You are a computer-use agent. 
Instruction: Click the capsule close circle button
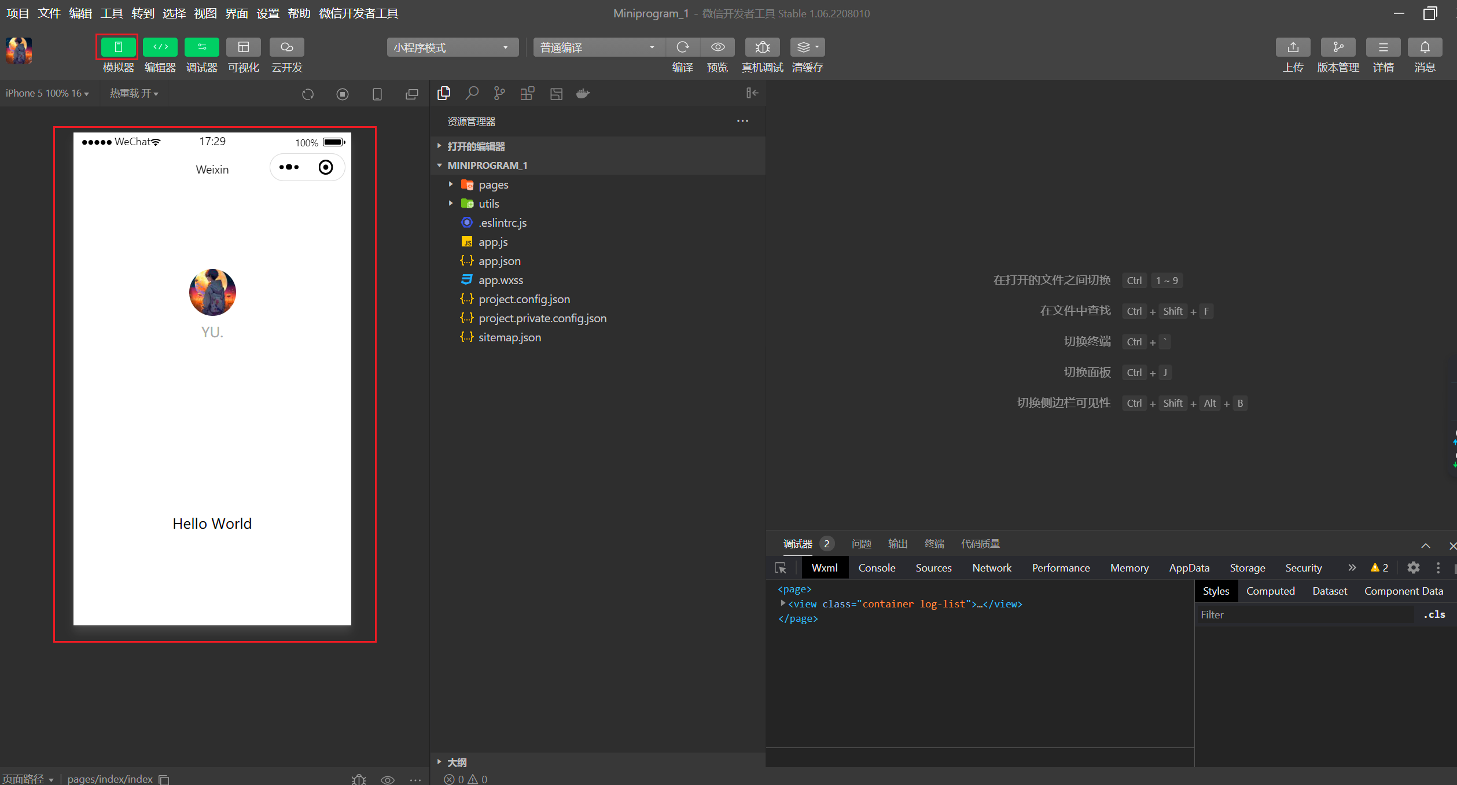(x=326, y=167)
